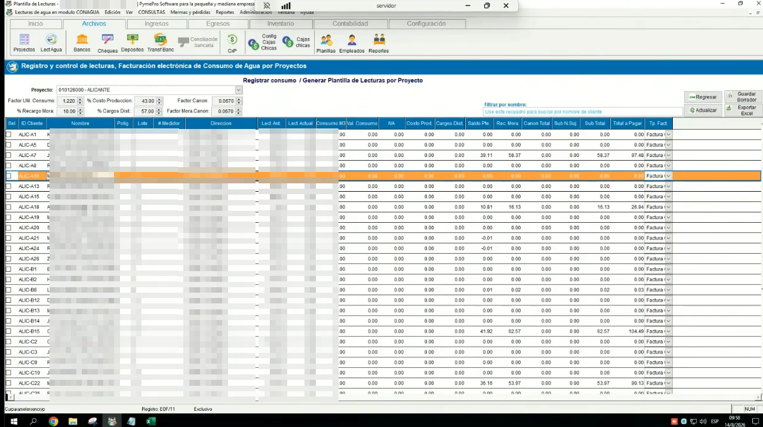The image size is (763, 427).
Task: Click the Regresar button
Action: click(703, 97)
